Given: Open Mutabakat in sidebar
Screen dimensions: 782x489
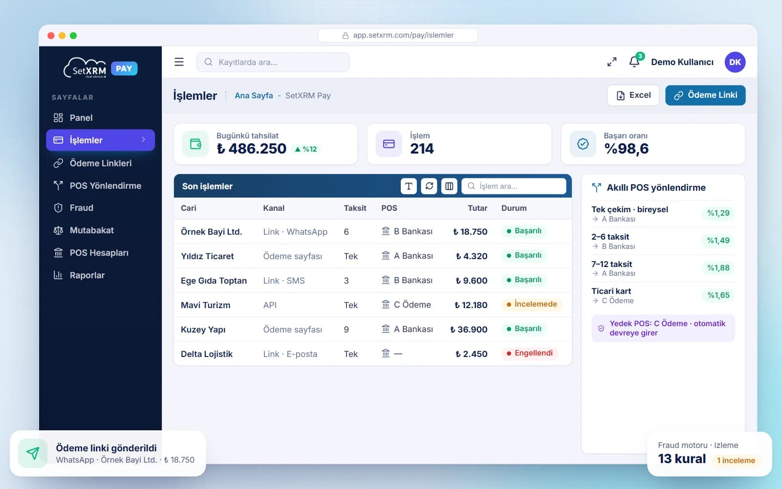Looking at the screenshot, I should (x=100, y=230).
